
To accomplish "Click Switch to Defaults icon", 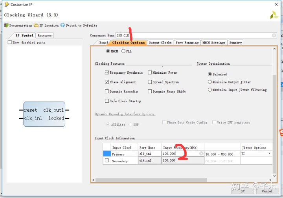I will point(62,25).
